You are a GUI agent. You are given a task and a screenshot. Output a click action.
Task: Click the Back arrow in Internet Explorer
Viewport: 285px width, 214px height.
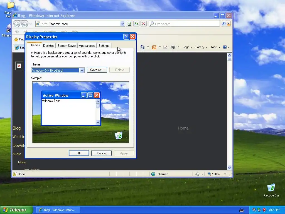(17, 24)
